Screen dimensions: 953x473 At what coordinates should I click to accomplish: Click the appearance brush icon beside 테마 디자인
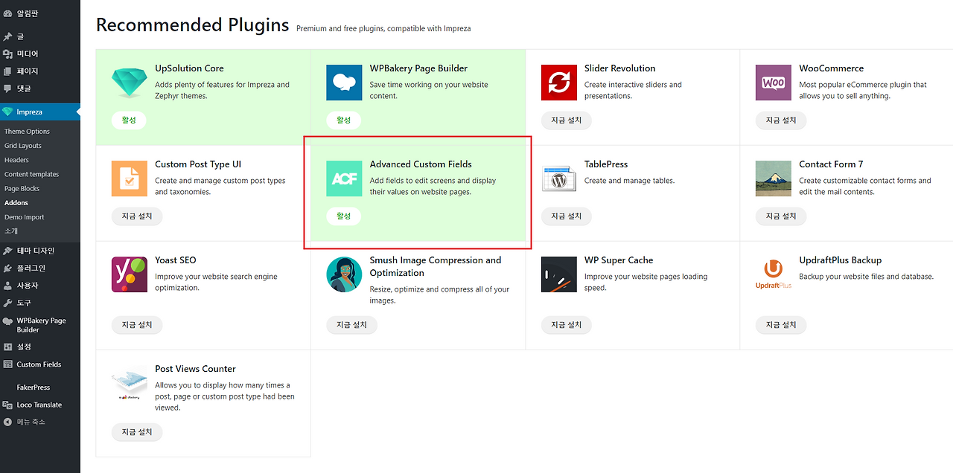pyautogui.click(x=7, y=251)
